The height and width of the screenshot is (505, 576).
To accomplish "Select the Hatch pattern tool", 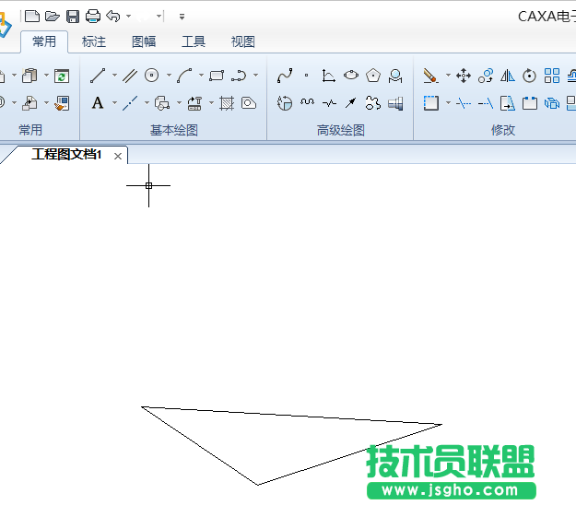I will tap(227, 103).
